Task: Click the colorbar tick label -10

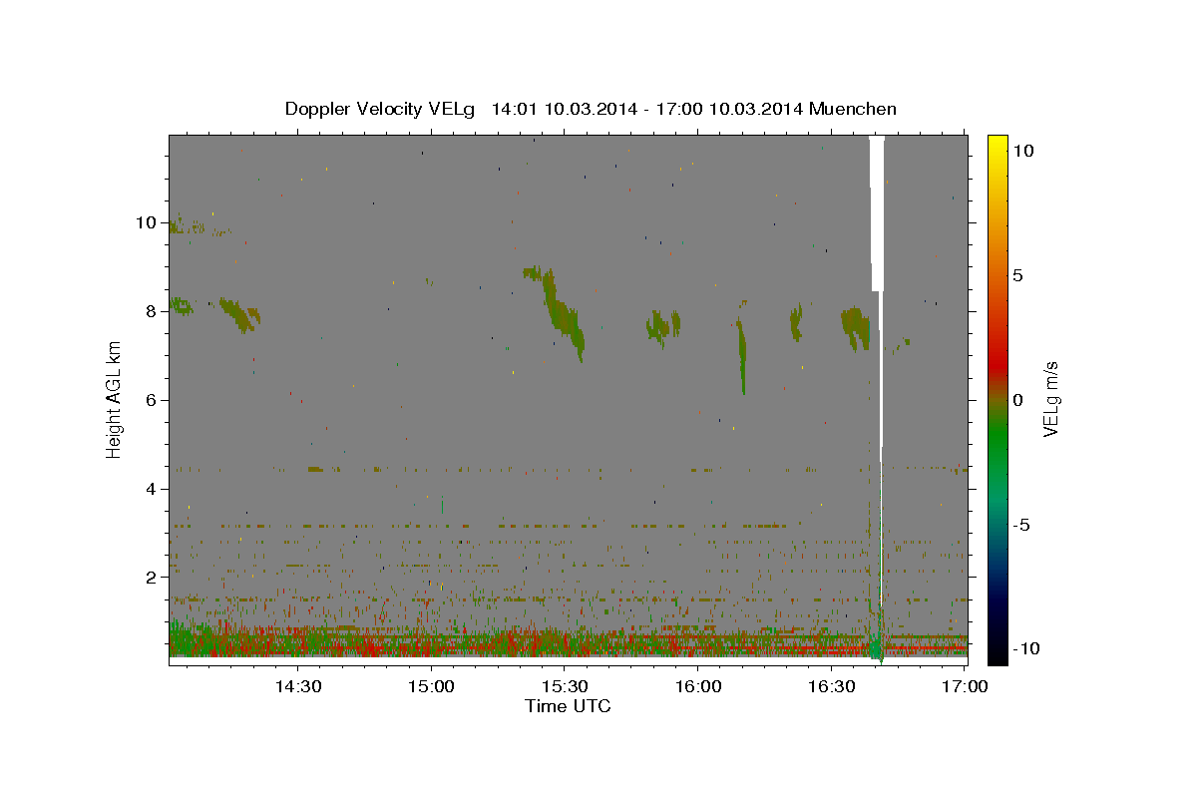Action: pyautogui.click(x=1026, y=649)
